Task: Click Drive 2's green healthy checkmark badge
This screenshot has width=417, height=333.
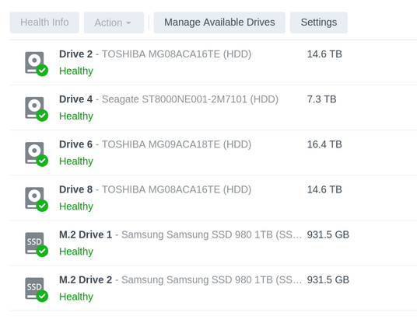Action: 42,71
